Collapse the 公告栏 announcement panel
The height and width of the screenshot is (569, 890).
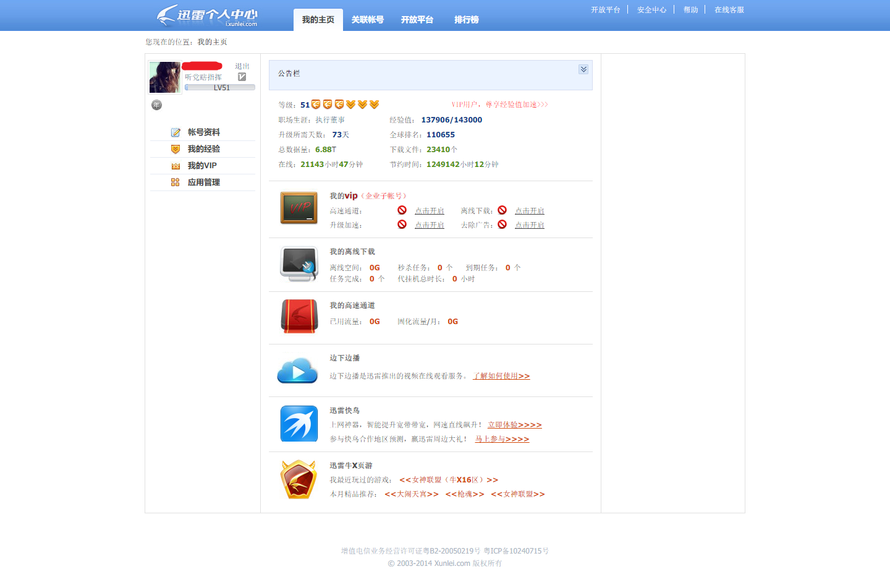(x=583, y=69)
